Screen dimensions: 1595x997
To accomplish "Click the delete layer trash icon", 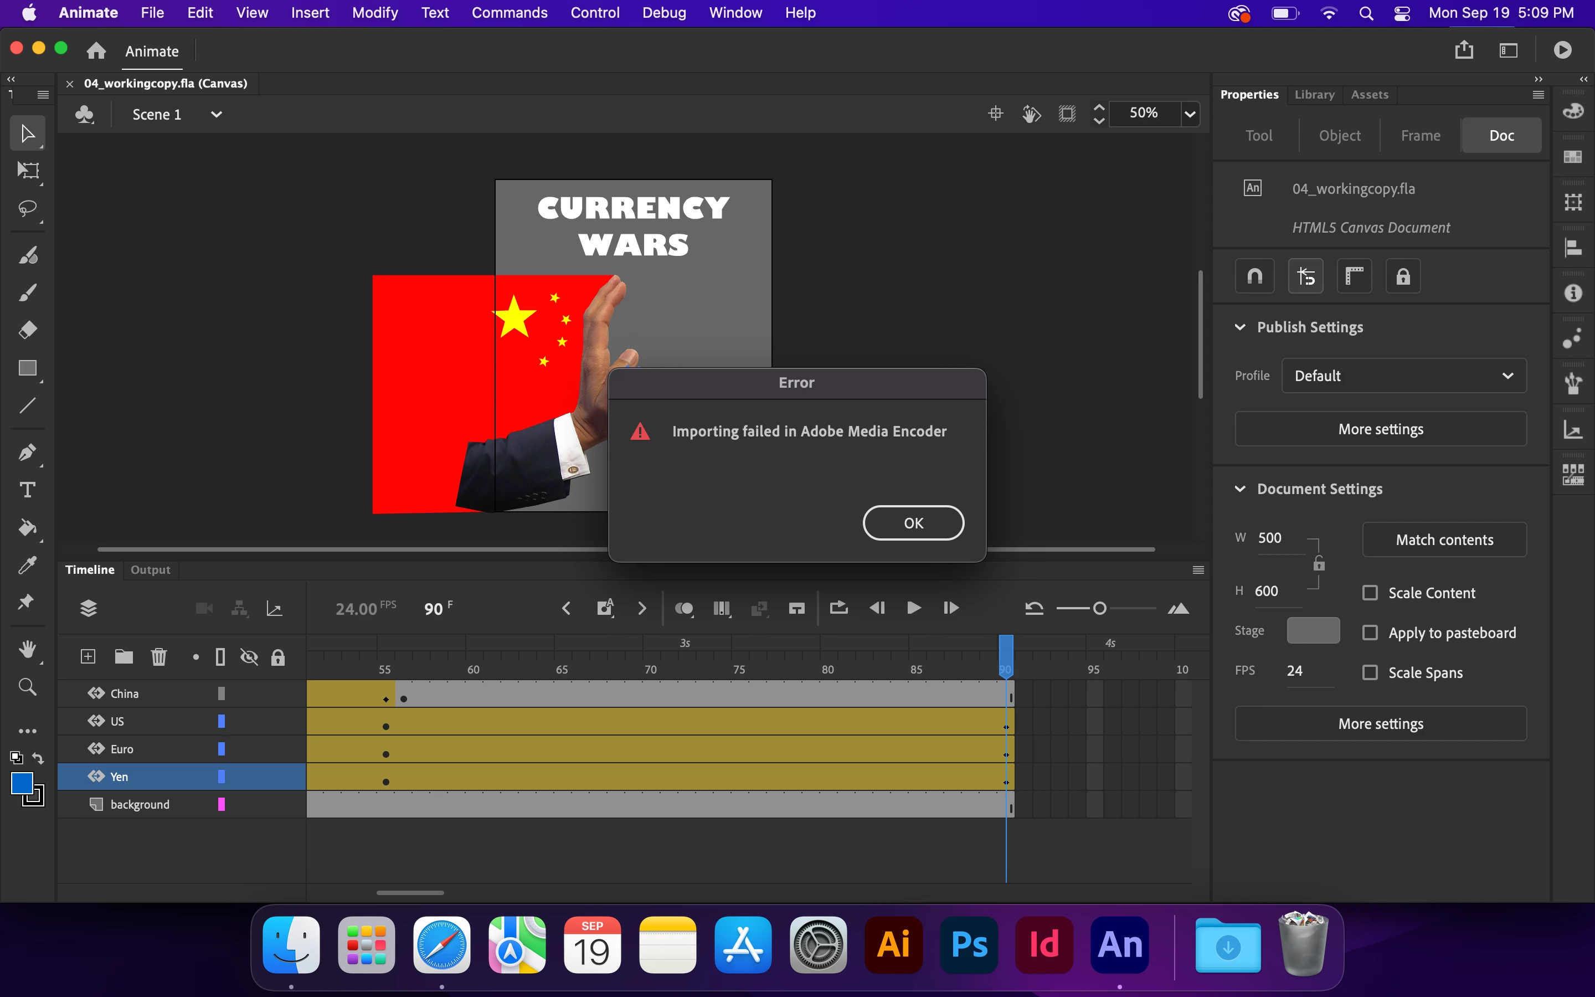I will tap(159, 657).
